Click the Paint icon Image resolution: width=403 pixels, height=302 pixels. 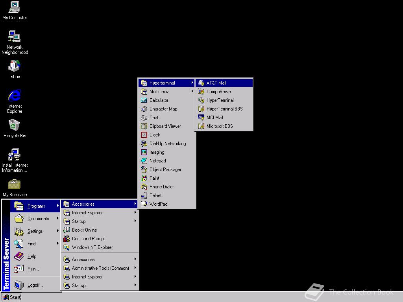click(x=144, y=178)
